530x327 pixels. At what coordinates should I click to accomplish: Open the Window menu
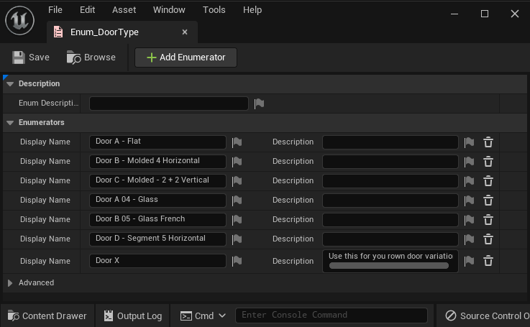click(169, 10)
